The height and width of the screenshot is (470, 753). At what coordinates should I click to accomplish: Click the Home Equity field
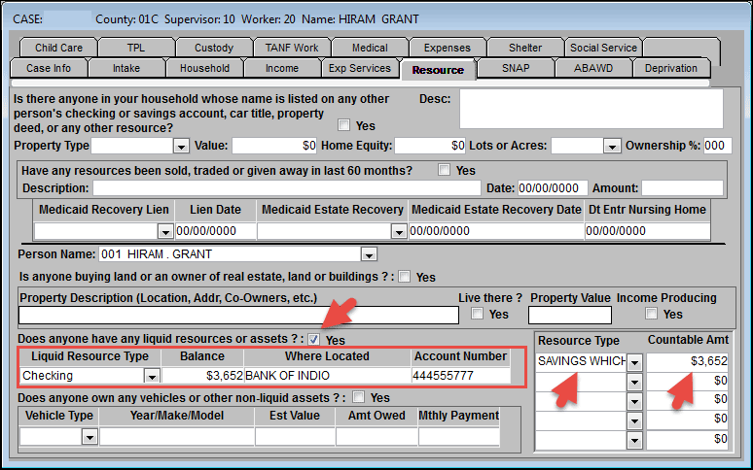(x=430, y=146)
